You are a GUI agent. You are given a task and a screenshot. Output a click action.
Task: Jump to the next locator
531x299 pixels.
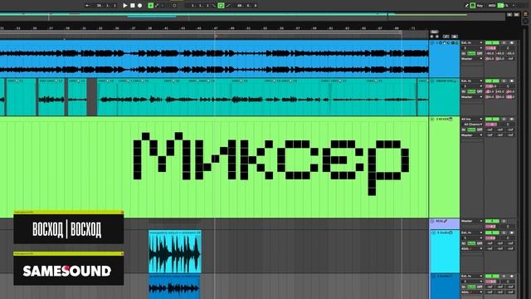[437, 37]
